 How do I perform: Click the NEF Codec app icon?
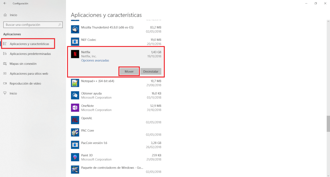coord(75,42)
